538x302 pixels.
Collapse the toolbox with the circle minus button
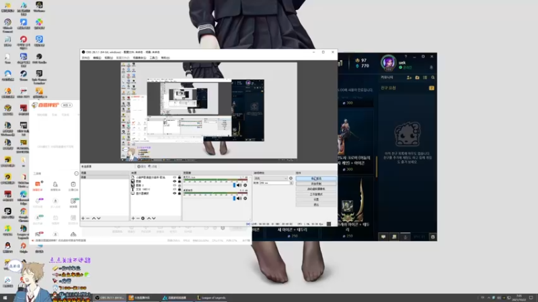[76, 174]
